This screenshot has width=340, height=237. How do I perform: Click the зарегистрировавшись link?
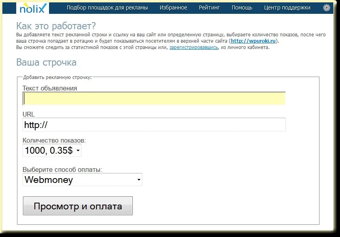tap(194, 47)
